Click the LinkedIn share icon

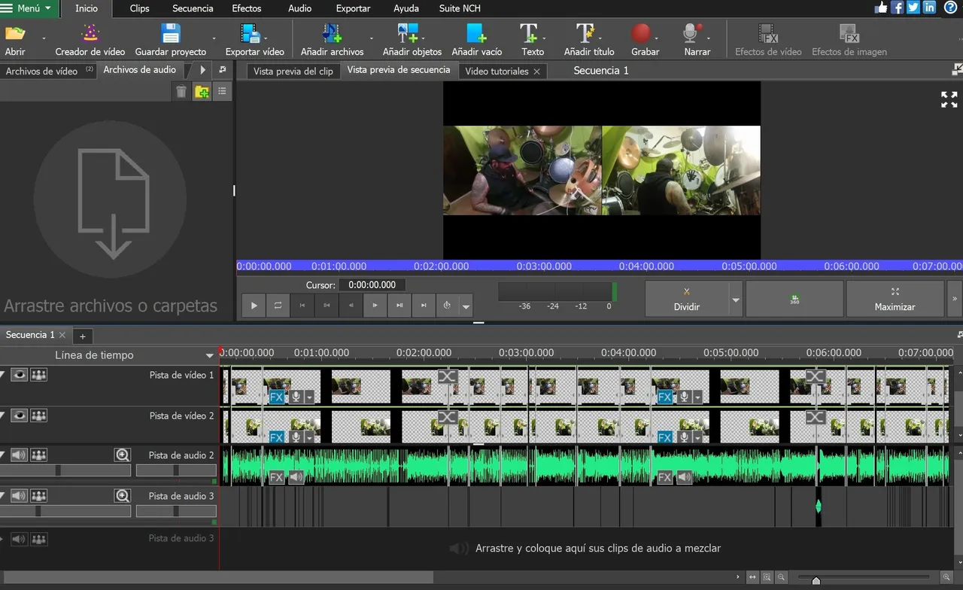930,8
